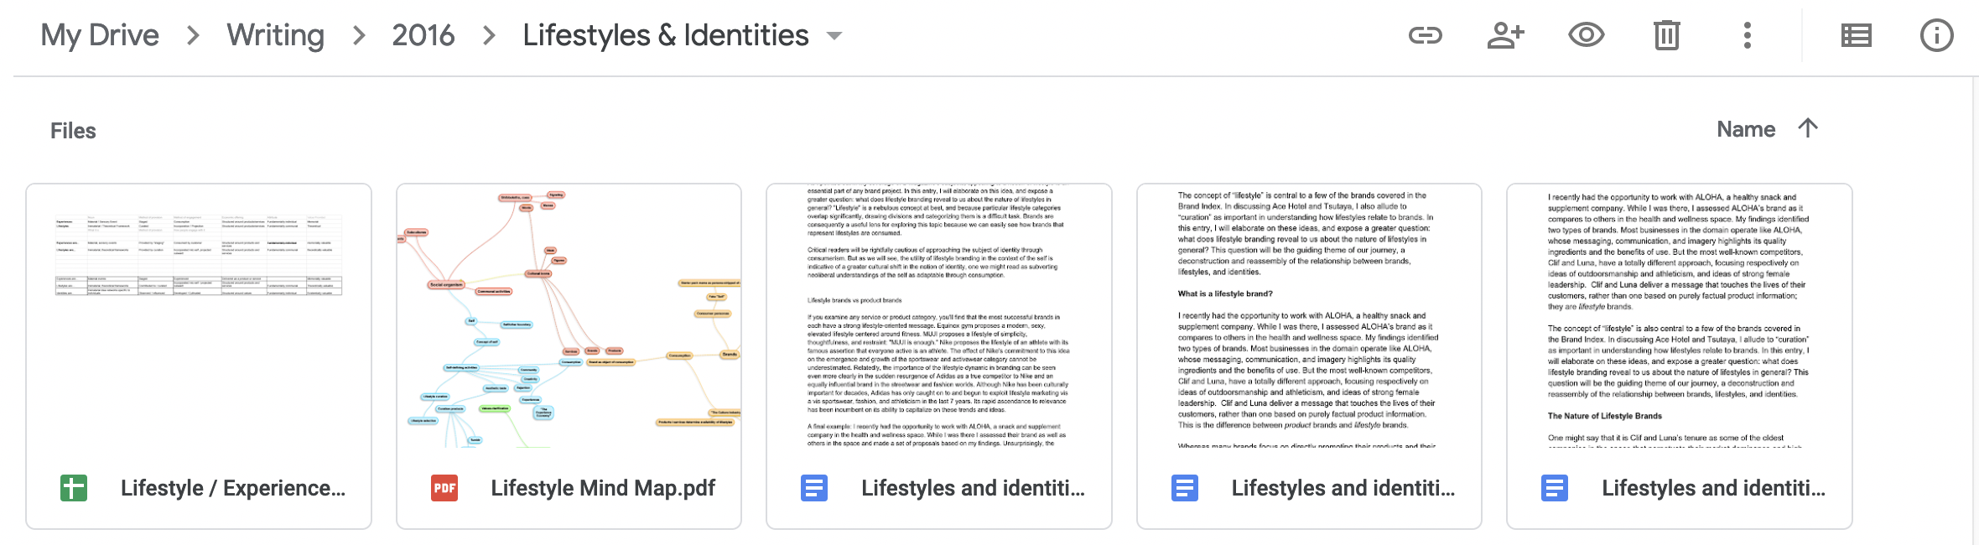Select the Lifestyle / Experience spreadsheet file
The width and height of the screenshot is (1979, 545).
click(x=199, y=356)
